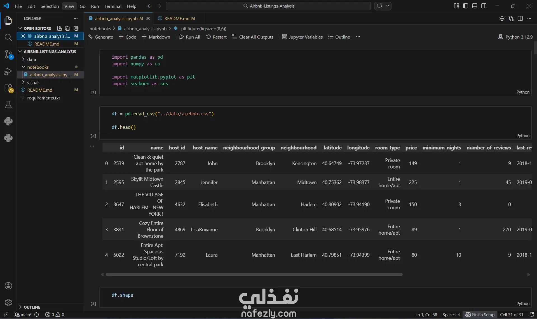This screenshot has width=537, height=319.
Task: Add a new Code cell
Action: (128, 37)
